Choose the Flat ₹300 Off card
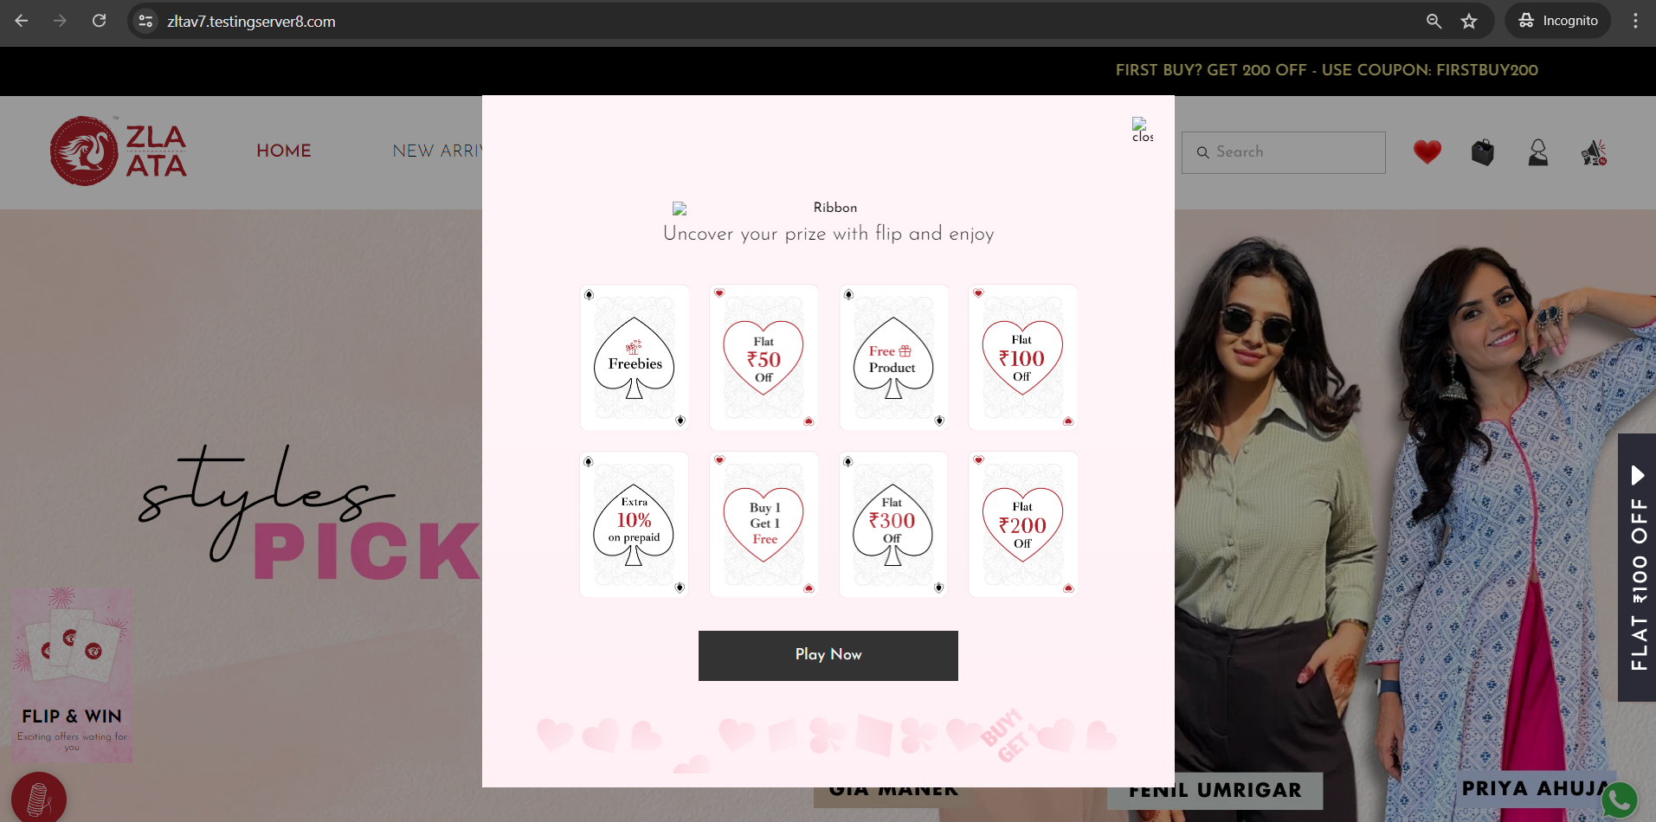Image resolution: width=1656 pixels, height=822 pixels. [892, 524]
